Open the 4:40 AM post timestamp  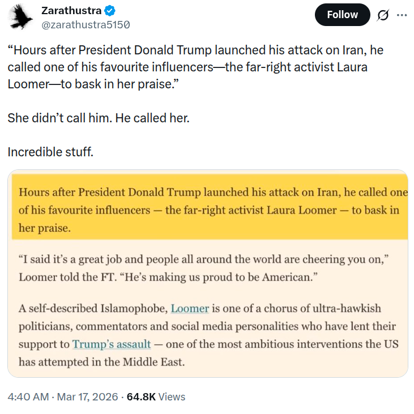tap(28, 396)
